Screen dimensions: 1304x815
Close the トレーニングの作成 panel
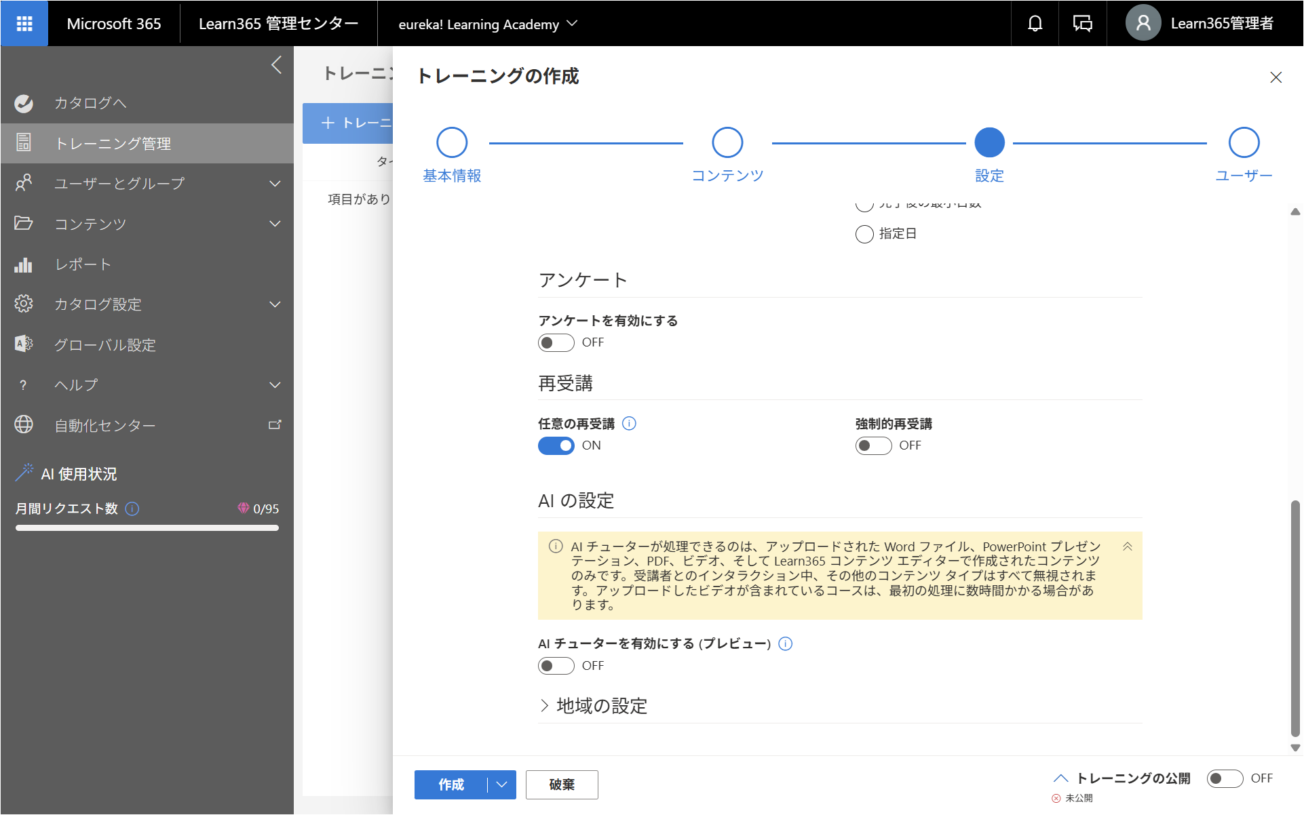(1276, 77)
